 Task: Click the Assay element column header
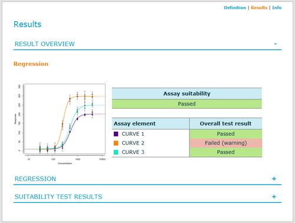click(x=150, y=123)
